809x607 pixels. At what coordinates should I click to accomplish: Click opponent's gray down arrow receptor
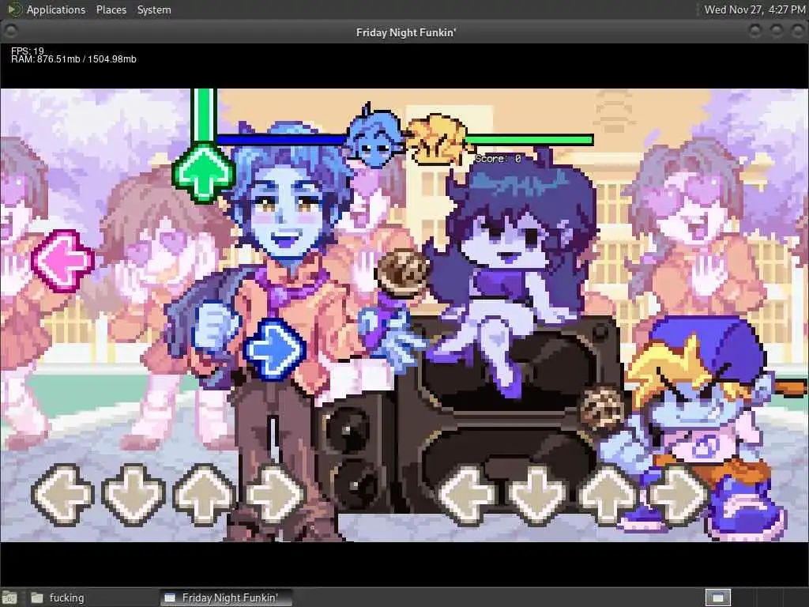[133, 495]
